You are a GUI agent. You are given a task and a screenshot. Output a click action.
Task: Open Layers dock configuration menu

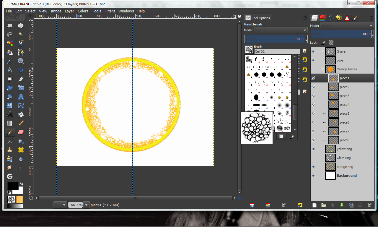(371, 18)
